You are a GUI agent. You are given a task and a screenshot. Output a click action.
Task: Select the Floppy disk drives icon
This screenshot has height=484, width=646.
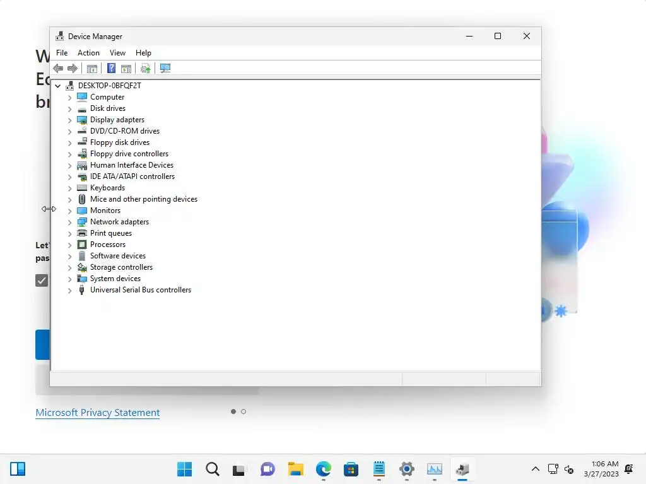coord(82,142)
